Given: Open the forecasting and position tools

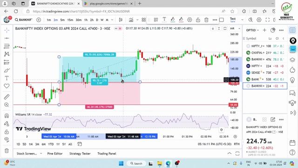Looking at the screenshot, I should tap(7, 62).
